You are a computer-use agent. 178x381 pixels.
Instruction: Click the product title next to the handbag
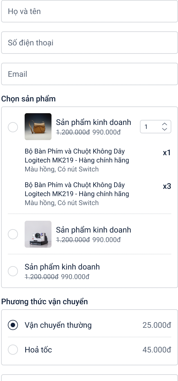93,122
